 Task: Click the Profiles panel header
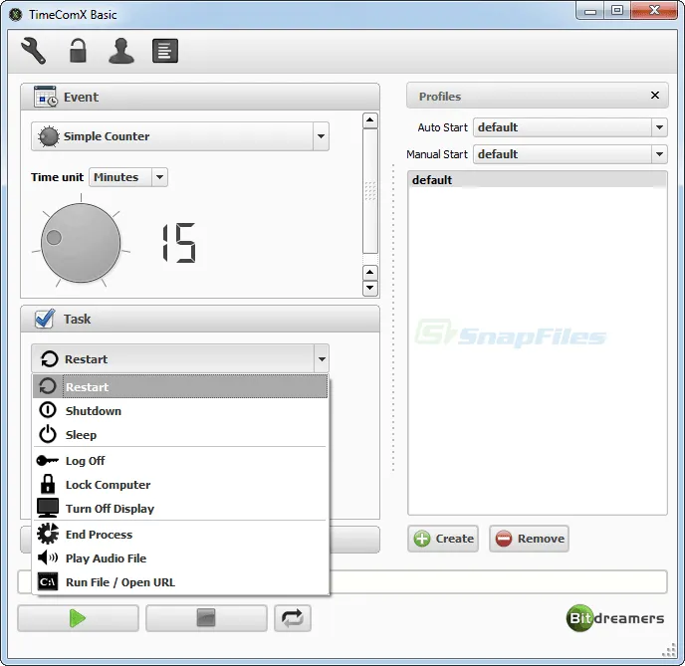(x=538, y=96)
